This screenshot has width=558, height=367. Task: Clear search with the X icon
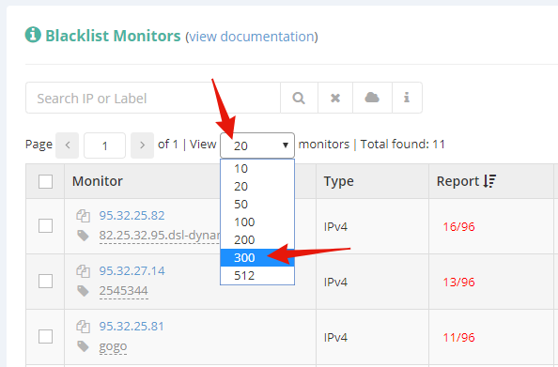coord(335,98)
